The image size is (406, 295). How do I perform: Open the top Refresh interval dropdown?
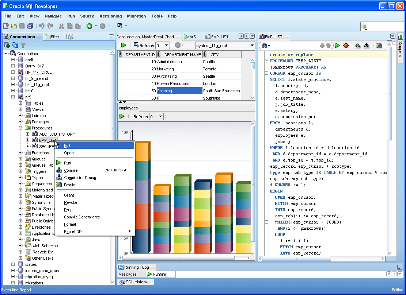pos(167,46)
